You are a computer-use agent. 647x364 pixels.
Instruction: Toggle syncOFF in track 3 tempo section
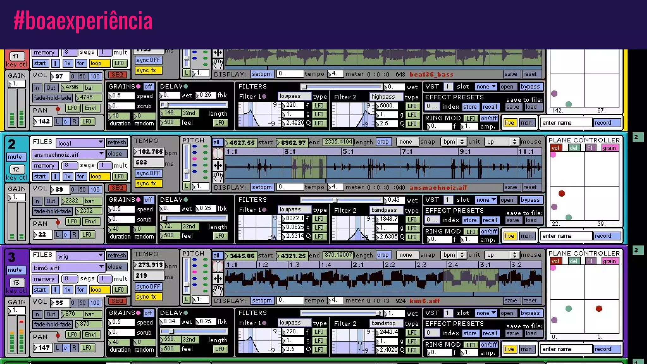click(x=148, y=287)
